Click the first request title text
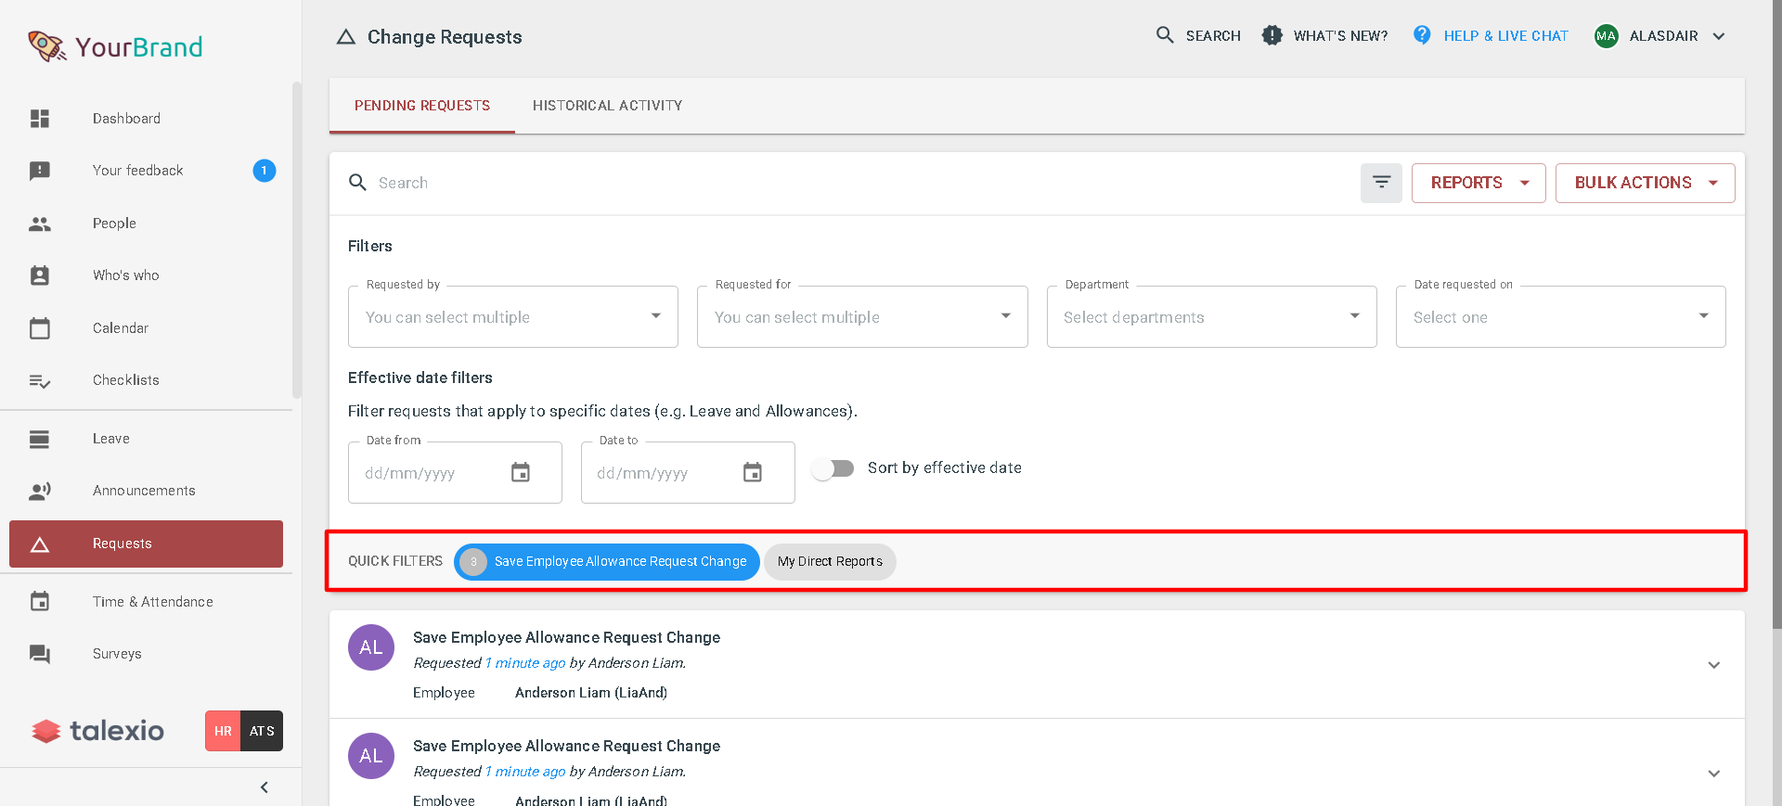 coord(566,637)
